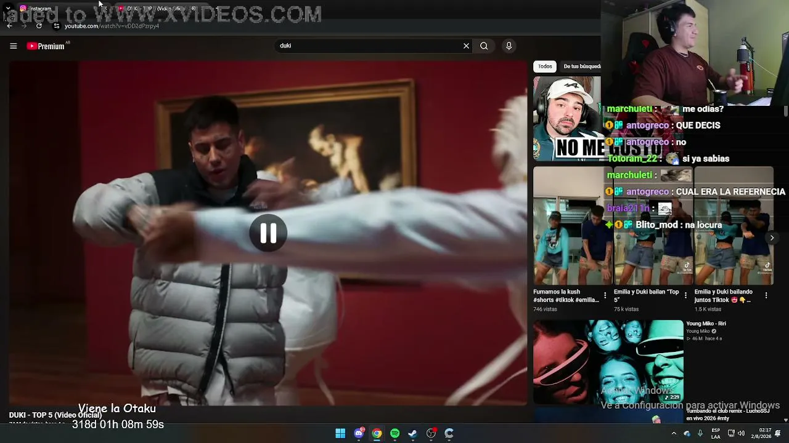The height and width of the screenshot is (443, 789).
Task: Go to the YouTube Premium home logo
Action: coord(46,46)
